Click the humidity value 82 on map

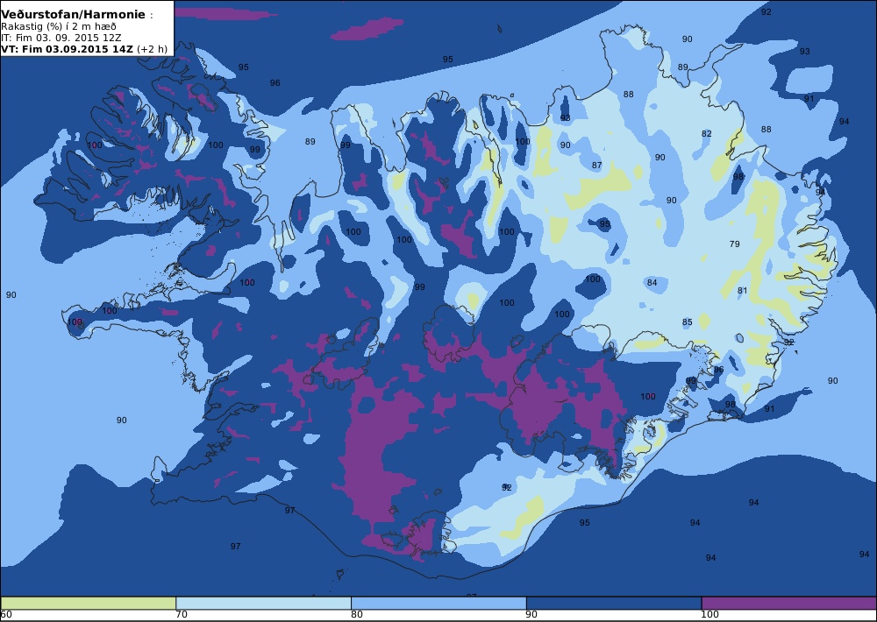pos(706,133)
